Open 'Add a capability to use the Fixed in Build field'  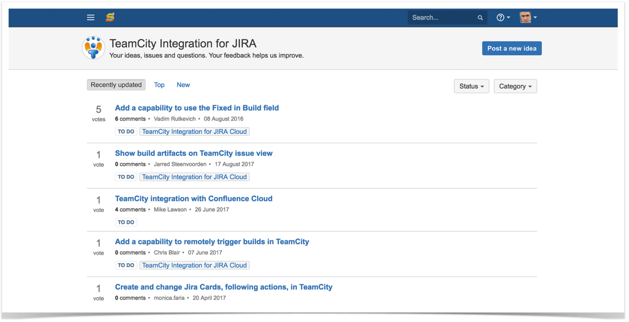(197, 108)
